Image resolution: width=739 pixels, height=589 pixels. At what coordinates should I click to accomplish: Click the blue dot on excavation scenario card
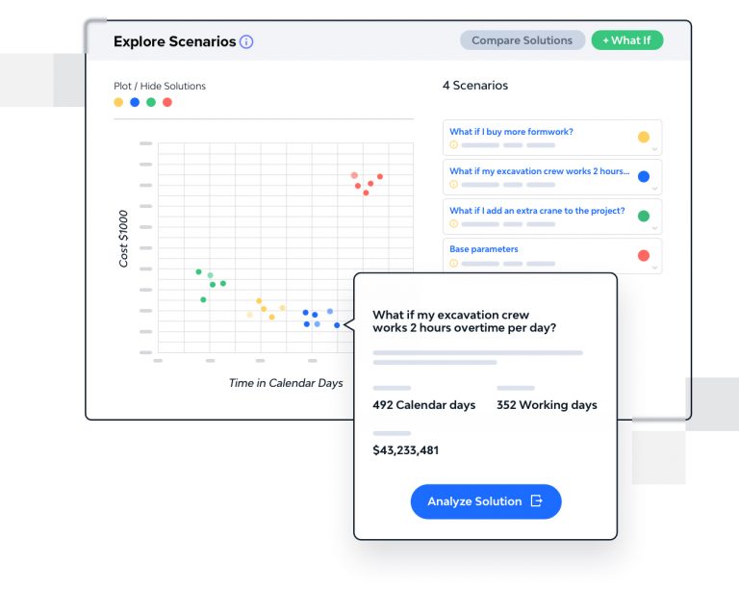[644, 177]
